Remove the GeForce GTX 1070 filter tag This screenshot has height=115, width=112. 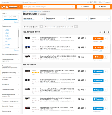click(x=76, y=27)
